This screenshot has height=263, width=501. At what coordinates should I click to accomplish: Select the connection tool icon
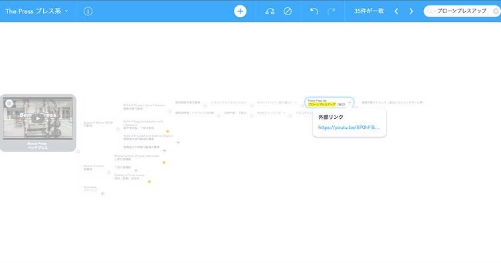[x=270, y=11]
